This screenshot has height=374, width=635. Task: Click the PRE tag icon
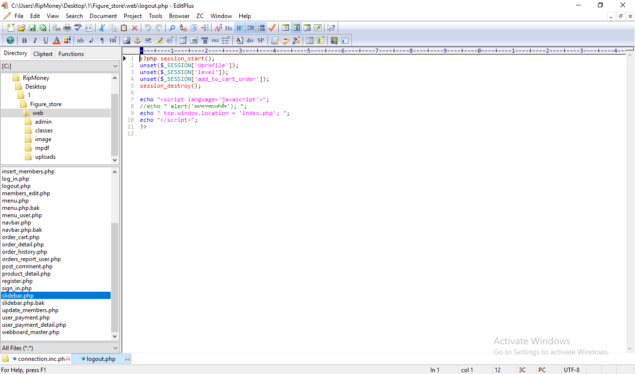215,40
